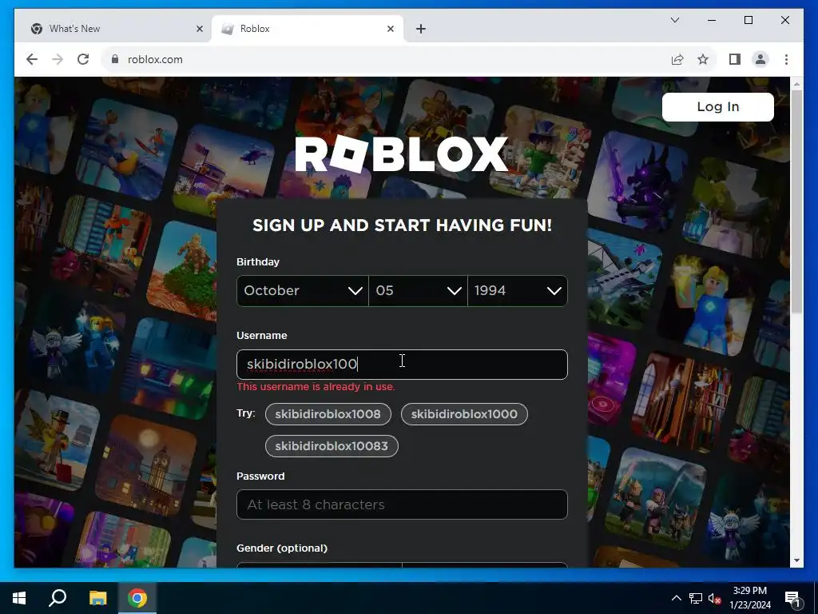Minimize the Chrome window

(712, 20)
